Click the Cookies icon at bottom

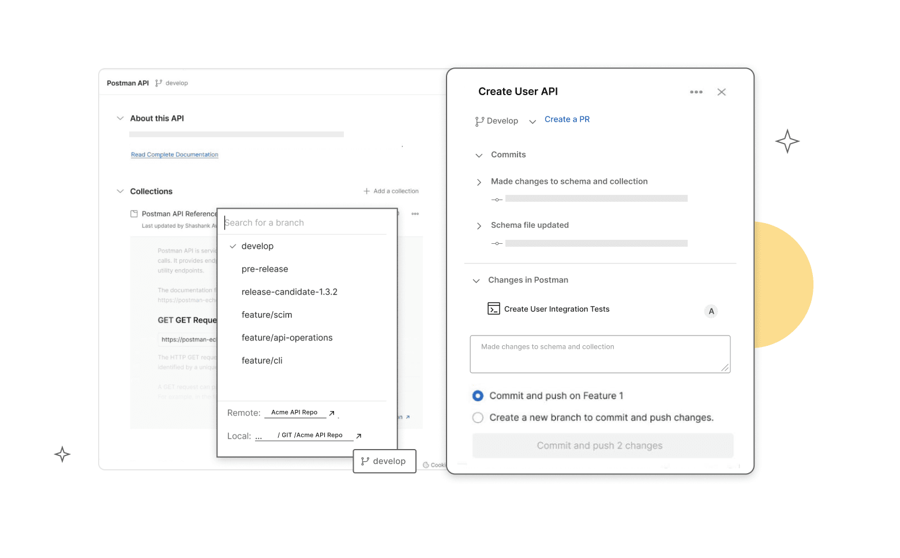[426, 465]
